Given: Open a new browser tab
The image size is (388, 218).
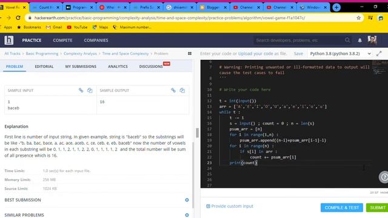Looking at the screenshot, I should point(336,7).
